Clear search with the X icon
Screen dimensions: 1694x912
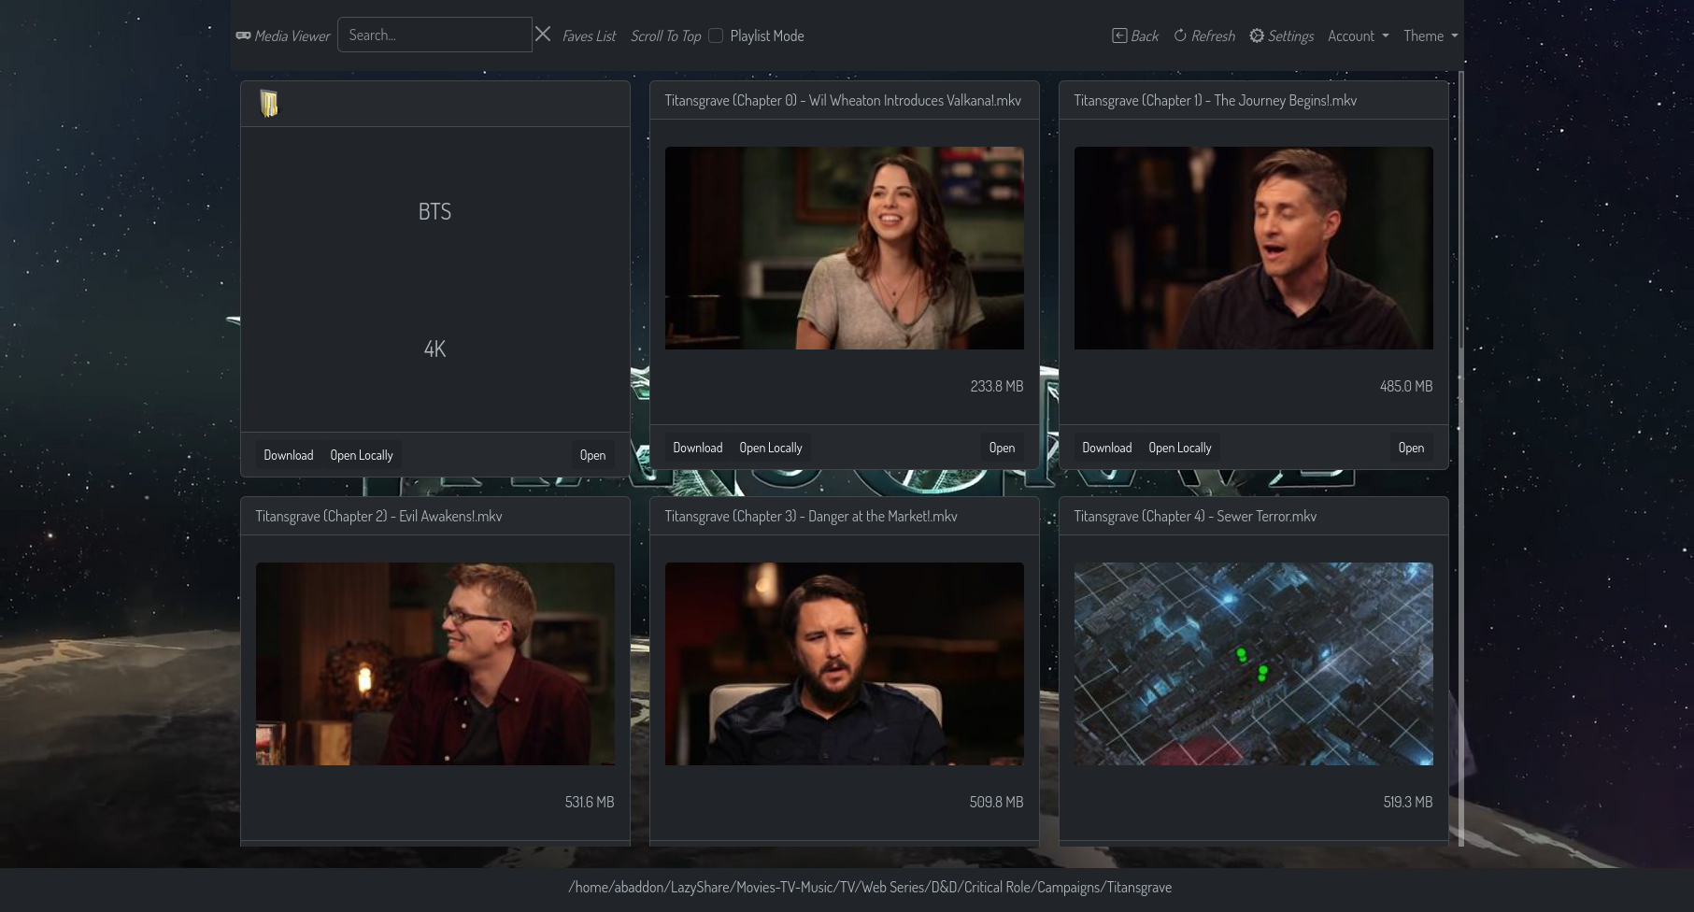pyautogui.click(x=543, y=35)
